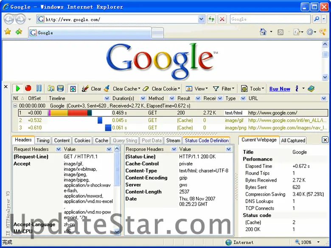Close the summary panel with X button
Image resolution: width=331 pixels, height=248 pixels.
tap(325, 140)
